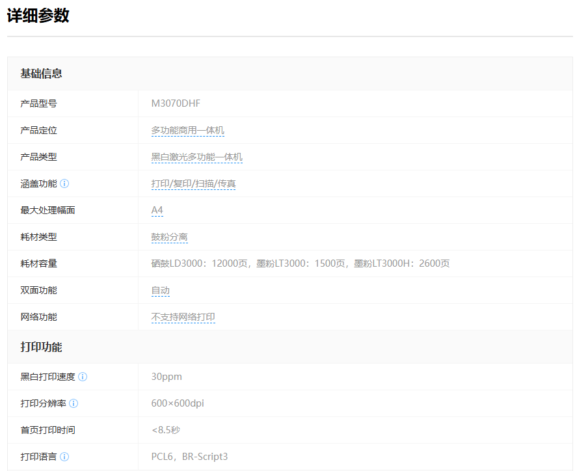Click the 自动 duplex function link
The height and width of the screenshot is (471, 575).
(x=160, y=291)
